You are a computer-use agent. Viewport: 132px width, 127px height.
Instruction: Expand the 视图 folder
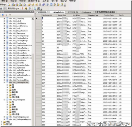click(2, 122)
